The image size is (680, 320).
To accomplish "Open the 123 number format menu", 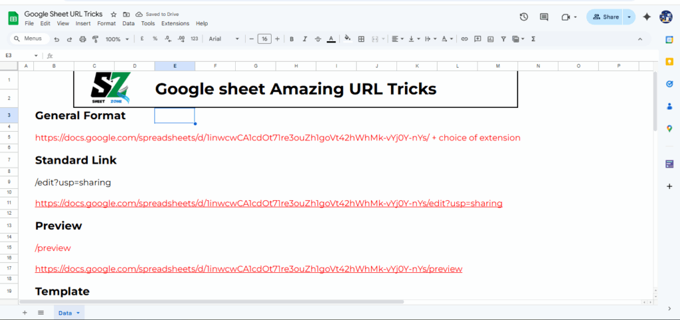I will pos(195,39).
